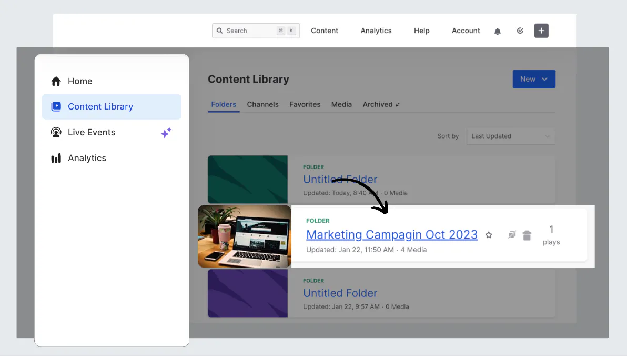Click the laptop thumbnail of Marketing Campagin folder
627x356 pixels.
coord(244,236)
